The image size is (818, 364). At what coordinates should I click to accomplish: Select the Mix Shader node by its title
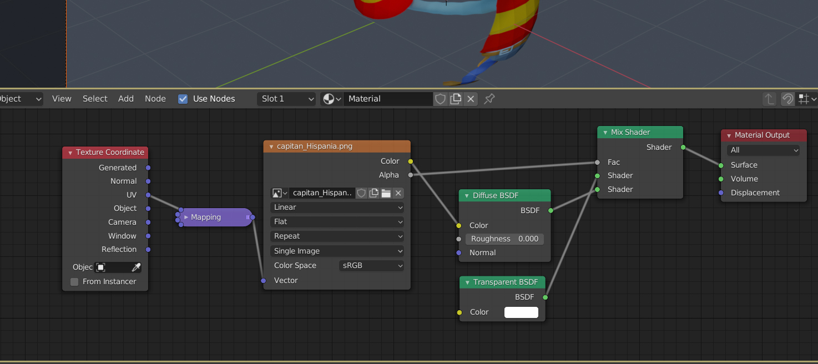point(630,133)
